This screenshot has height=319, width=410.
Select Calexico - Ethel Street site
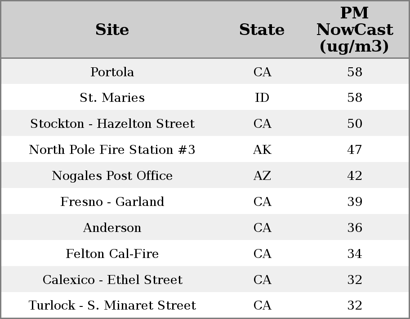point(112,280)
